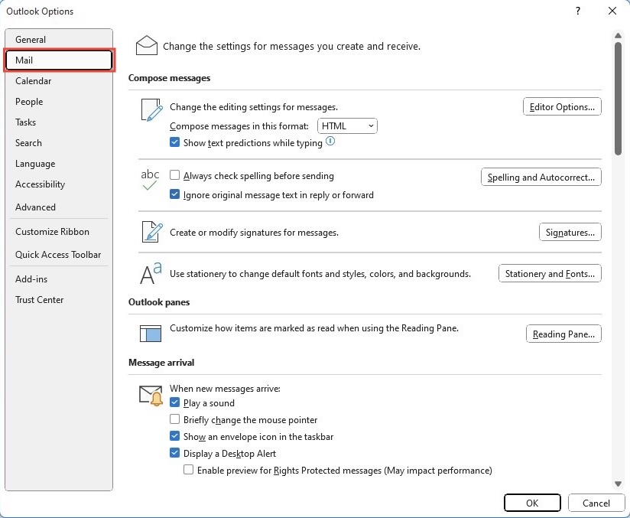Click scrollbar up arrow

pos(618,36)
